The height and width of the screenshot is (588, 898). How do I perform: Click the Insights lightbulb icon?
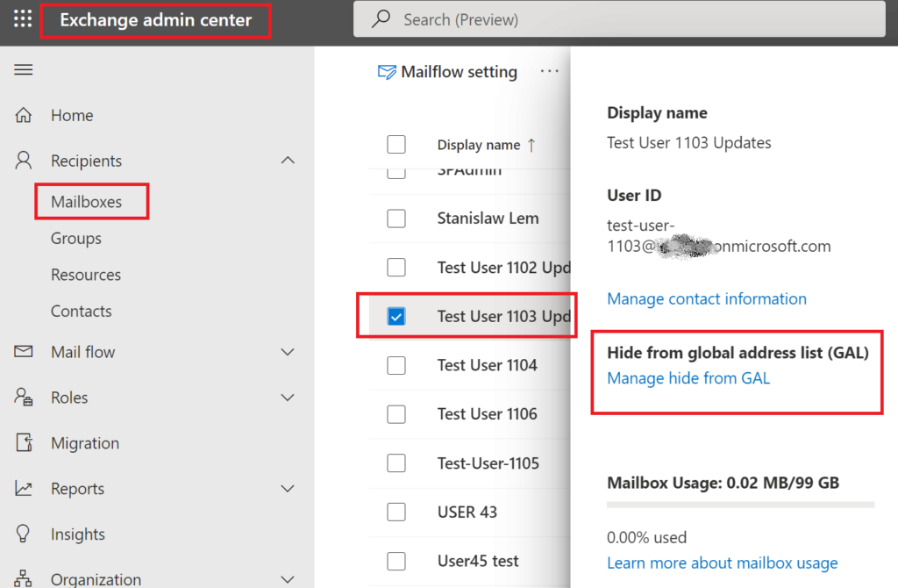tap(23, 534)
